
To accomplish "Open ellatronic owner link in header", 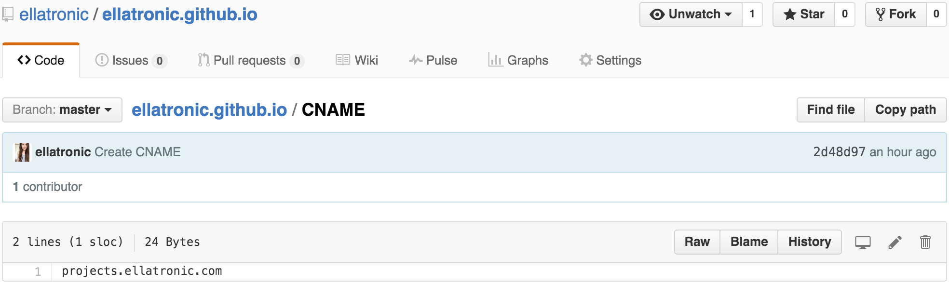I will click(54, 14).
